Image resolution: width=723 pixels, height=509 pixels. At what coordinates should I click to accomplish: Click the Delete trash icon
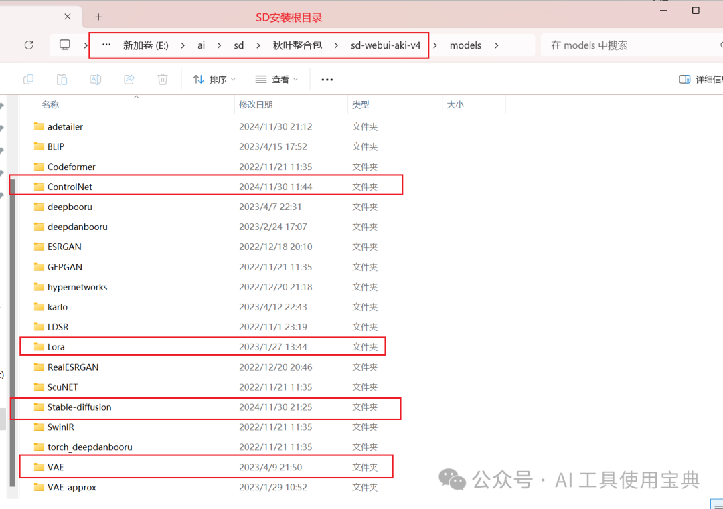(163, 79)
